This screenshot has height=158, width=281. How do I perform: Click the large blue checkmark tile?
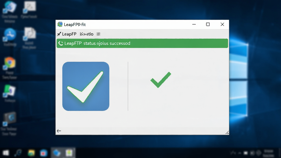click(86, 86)
